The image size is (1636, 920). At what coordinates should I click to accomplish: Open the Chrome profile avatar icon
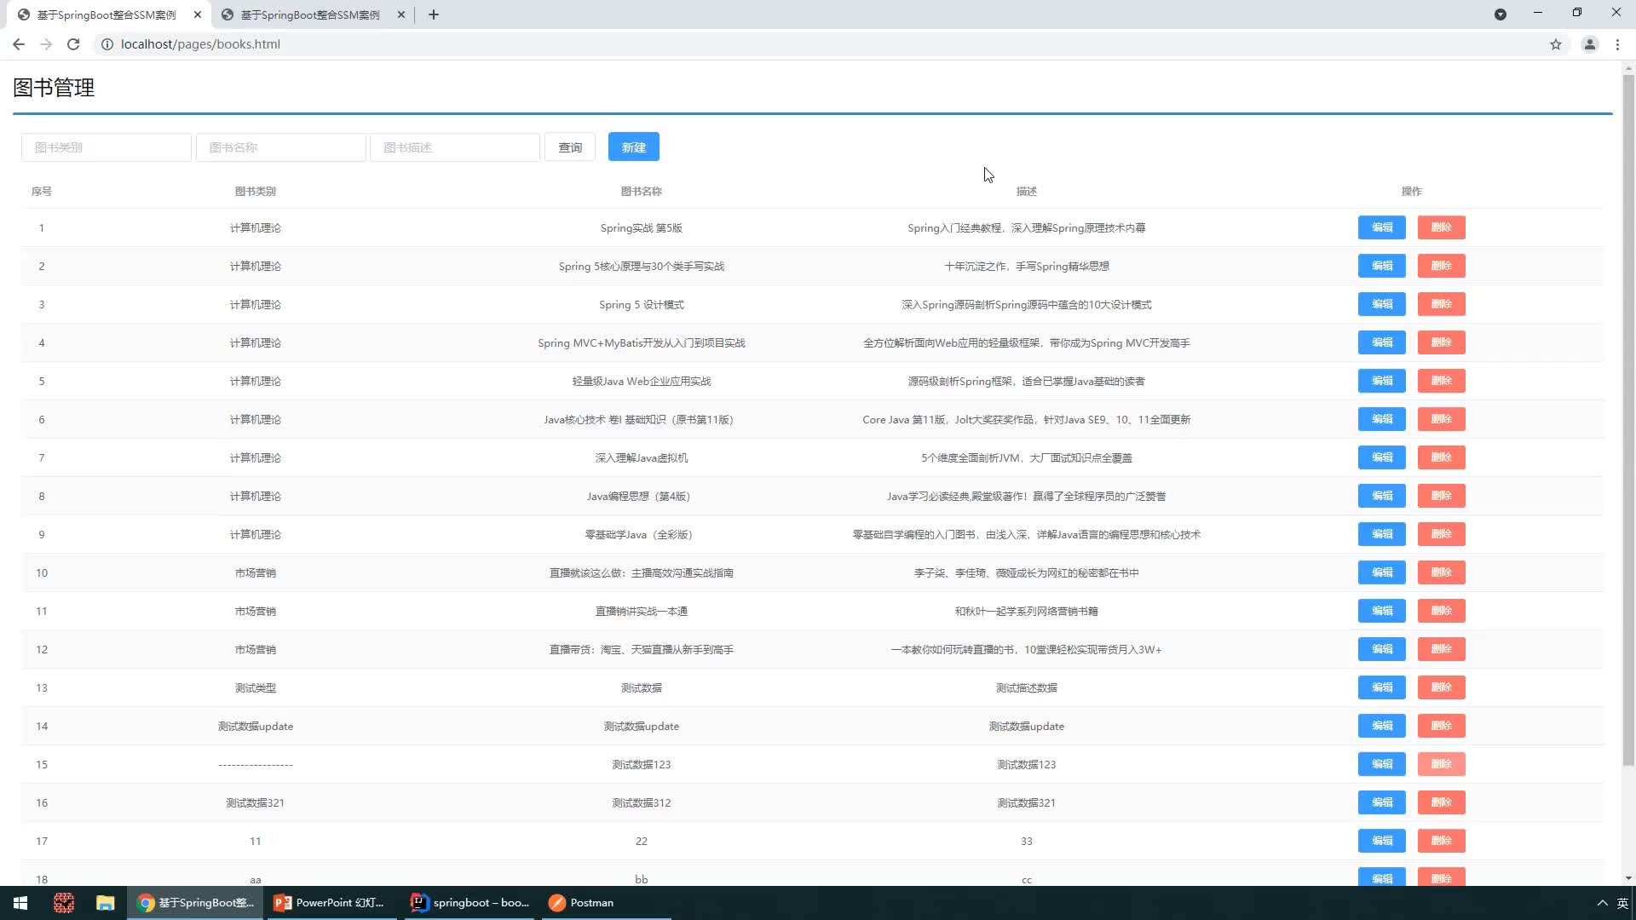(x=1589, y=44)
